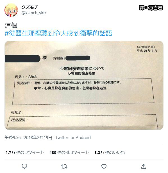
Task: Click the 所見1：右胸心 line in photo
Action: point(26,77)
